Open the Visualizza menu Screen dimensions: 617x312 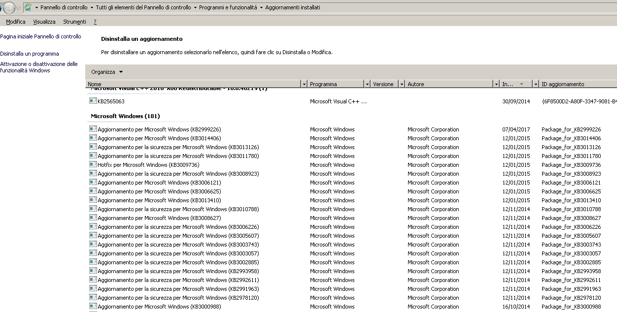44,22
